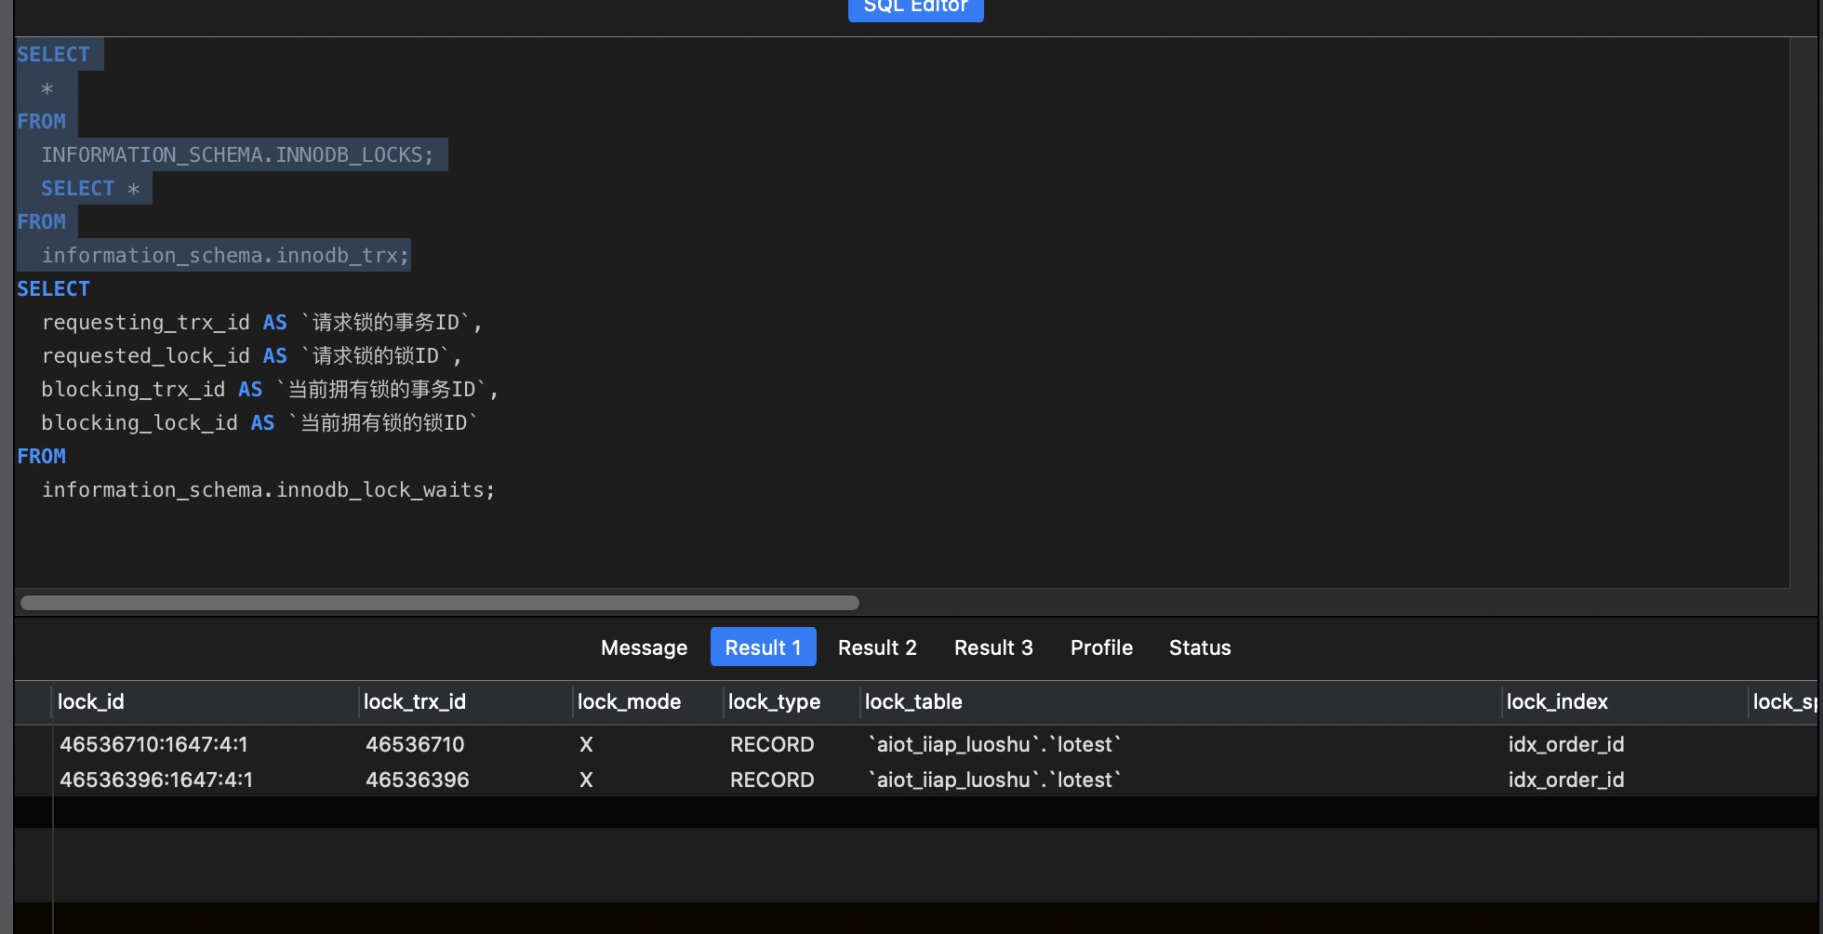This screenshot has width=1823, height=934.
Task: Select the Result 1 tab
Action: tap(763, 647)
